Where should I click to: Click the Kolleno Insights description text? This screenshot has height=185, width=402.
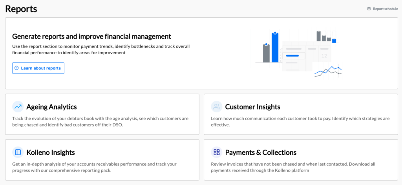(x=94, y=167)
